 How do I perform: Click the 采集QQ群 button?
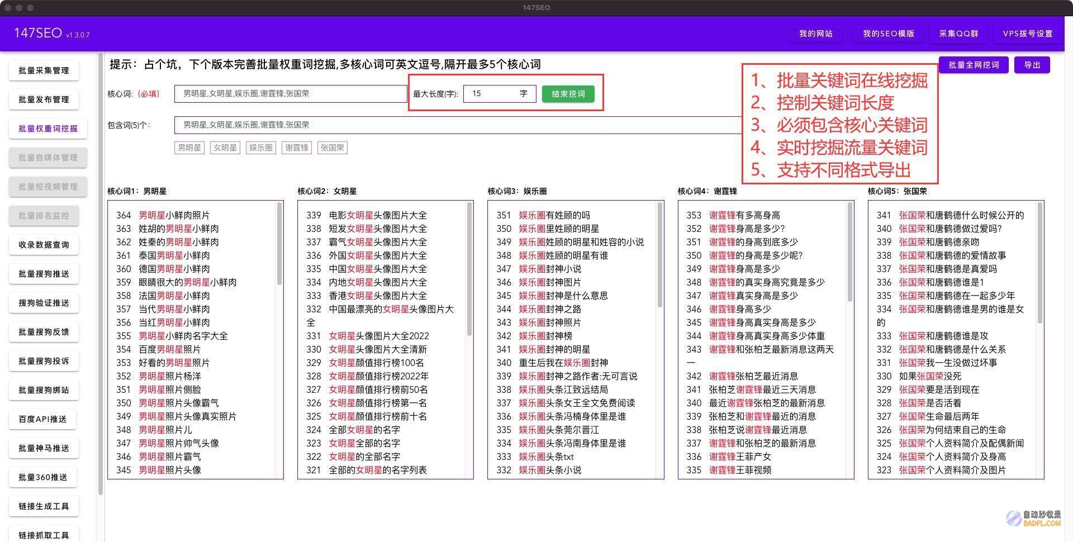[959, 34]
